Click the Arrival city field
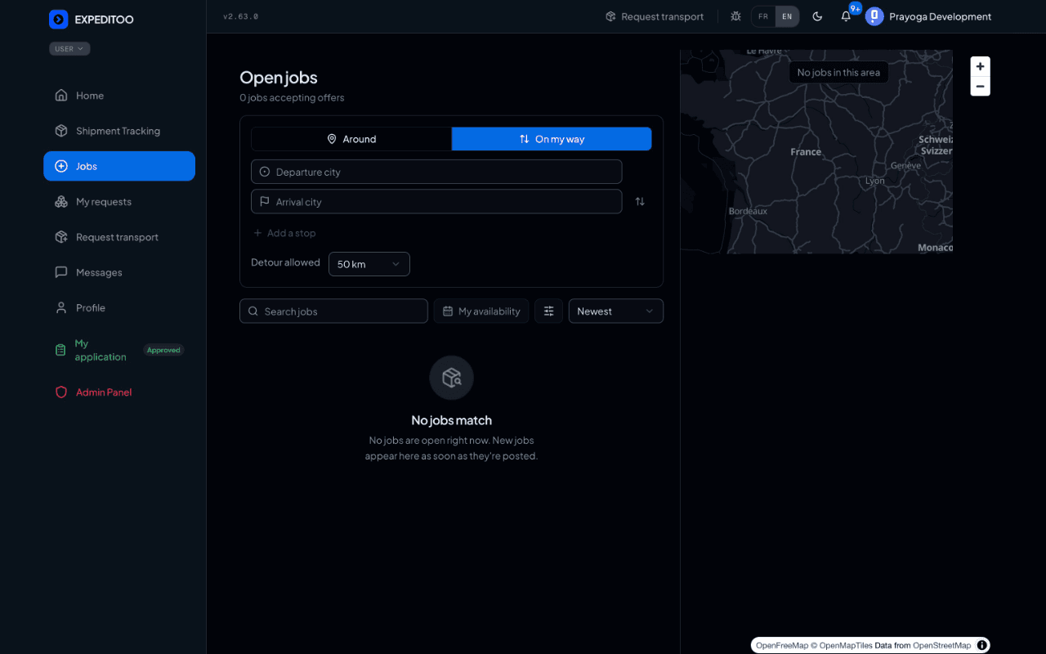1046x654 pixels. (x=436, y=202)
